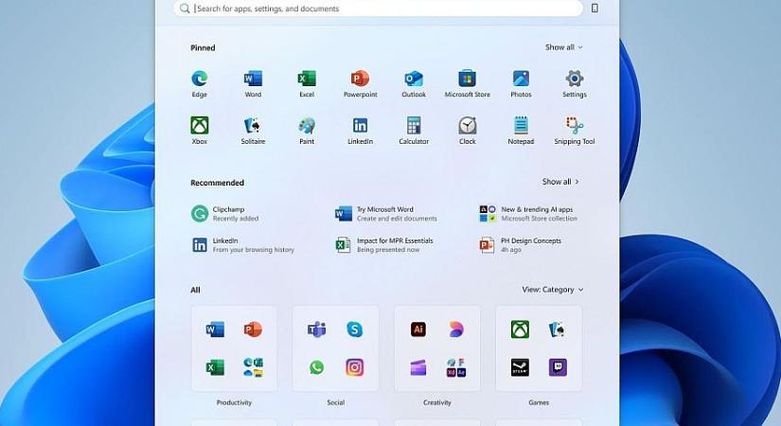Image resolution: width=781 pixels, height=426 pixels.
Task: Open PowerPoint in the Productivity category
Action: 253,329
